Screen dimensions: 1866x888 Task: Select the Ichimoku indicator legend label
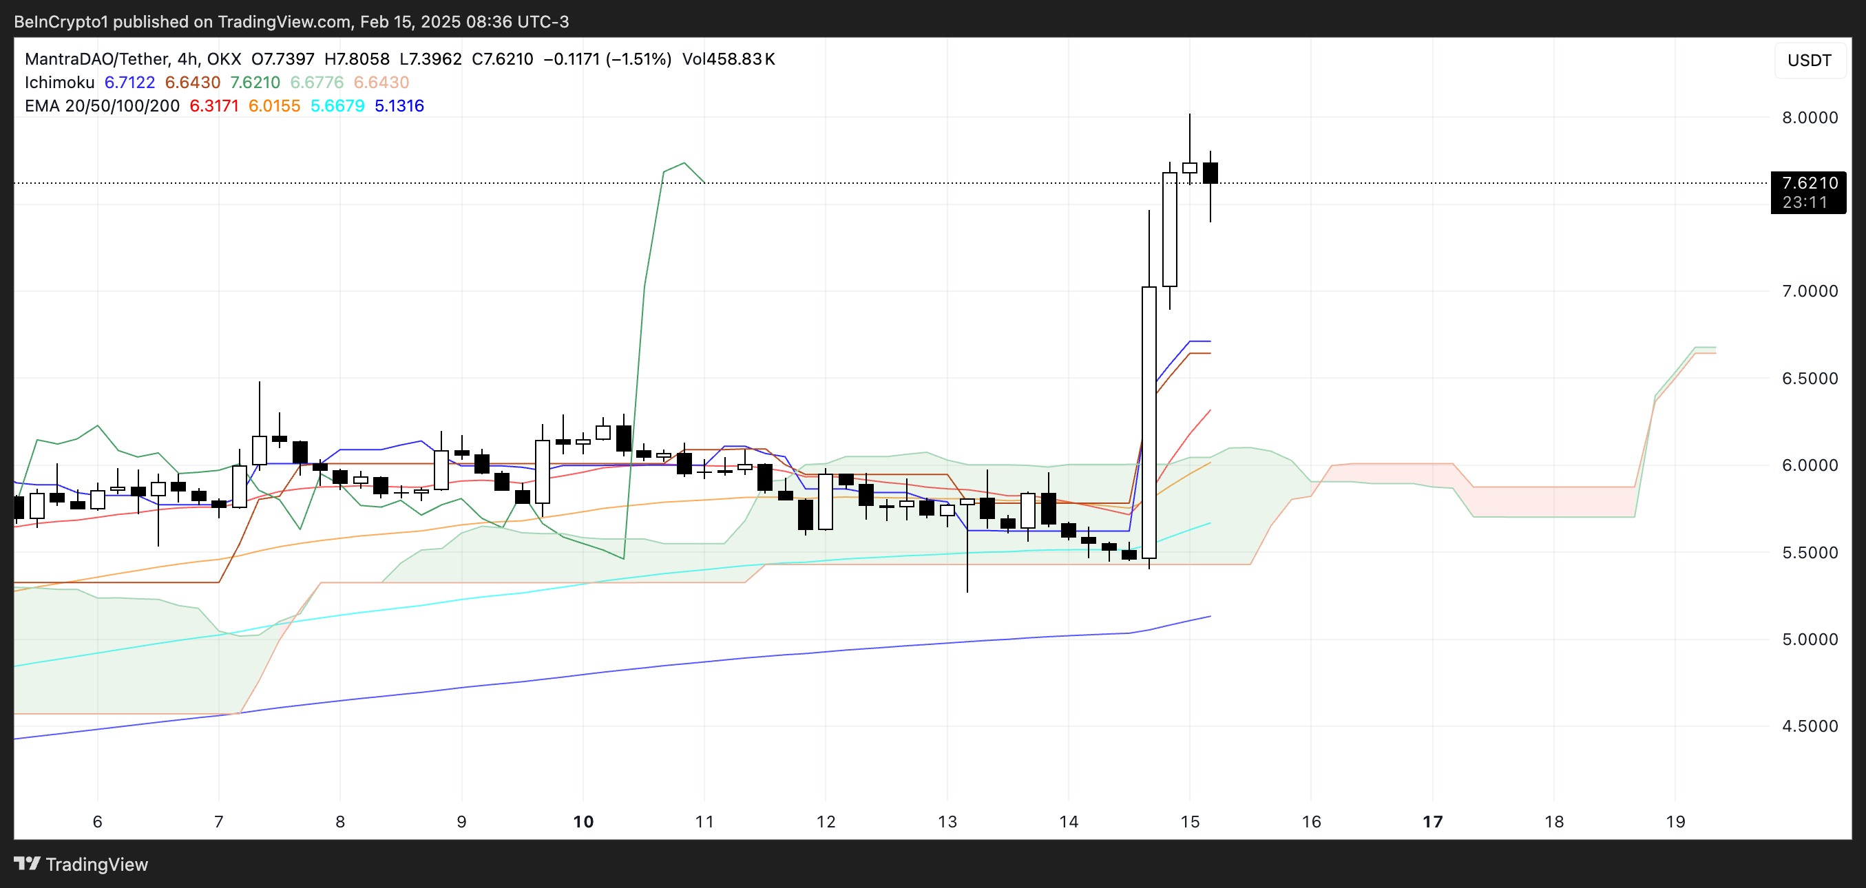(x=59, y=83)
